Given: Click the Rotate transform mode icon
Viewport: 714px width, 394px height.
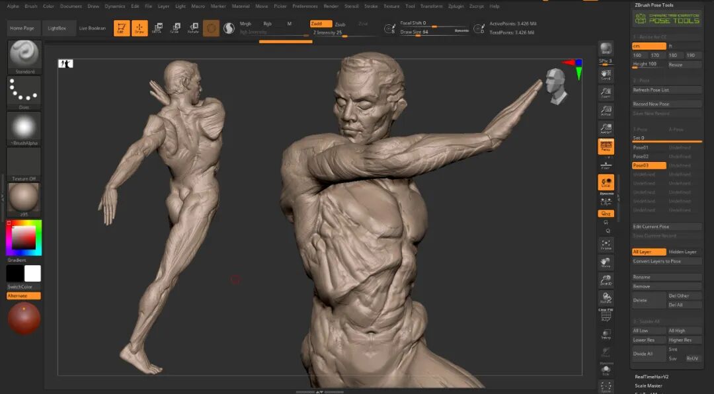Looking at the screenshot, I should 193,28.
